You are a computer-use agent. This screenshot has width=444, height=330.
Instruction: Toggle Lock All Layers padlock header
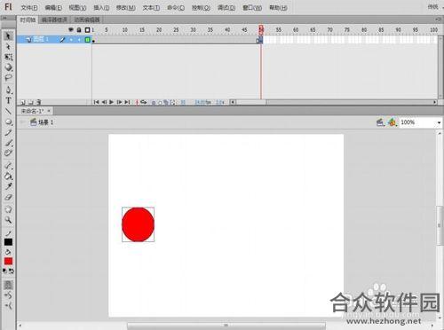[79, 29]
